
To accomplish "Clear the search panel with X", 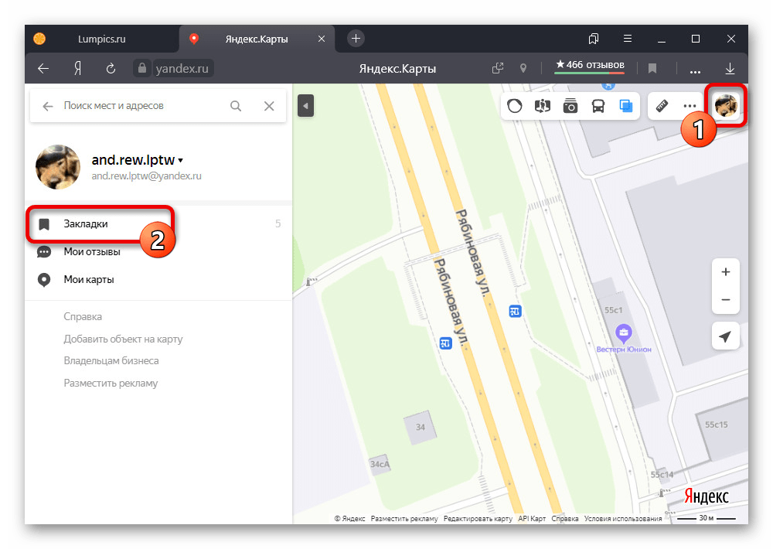I will [x=269, y=106].
